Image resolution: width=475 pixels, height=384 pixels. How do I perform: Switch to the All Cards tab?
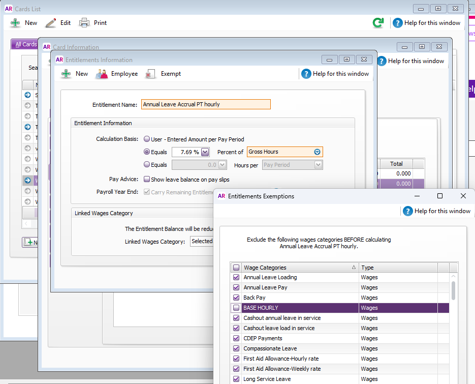pos(25,45)
